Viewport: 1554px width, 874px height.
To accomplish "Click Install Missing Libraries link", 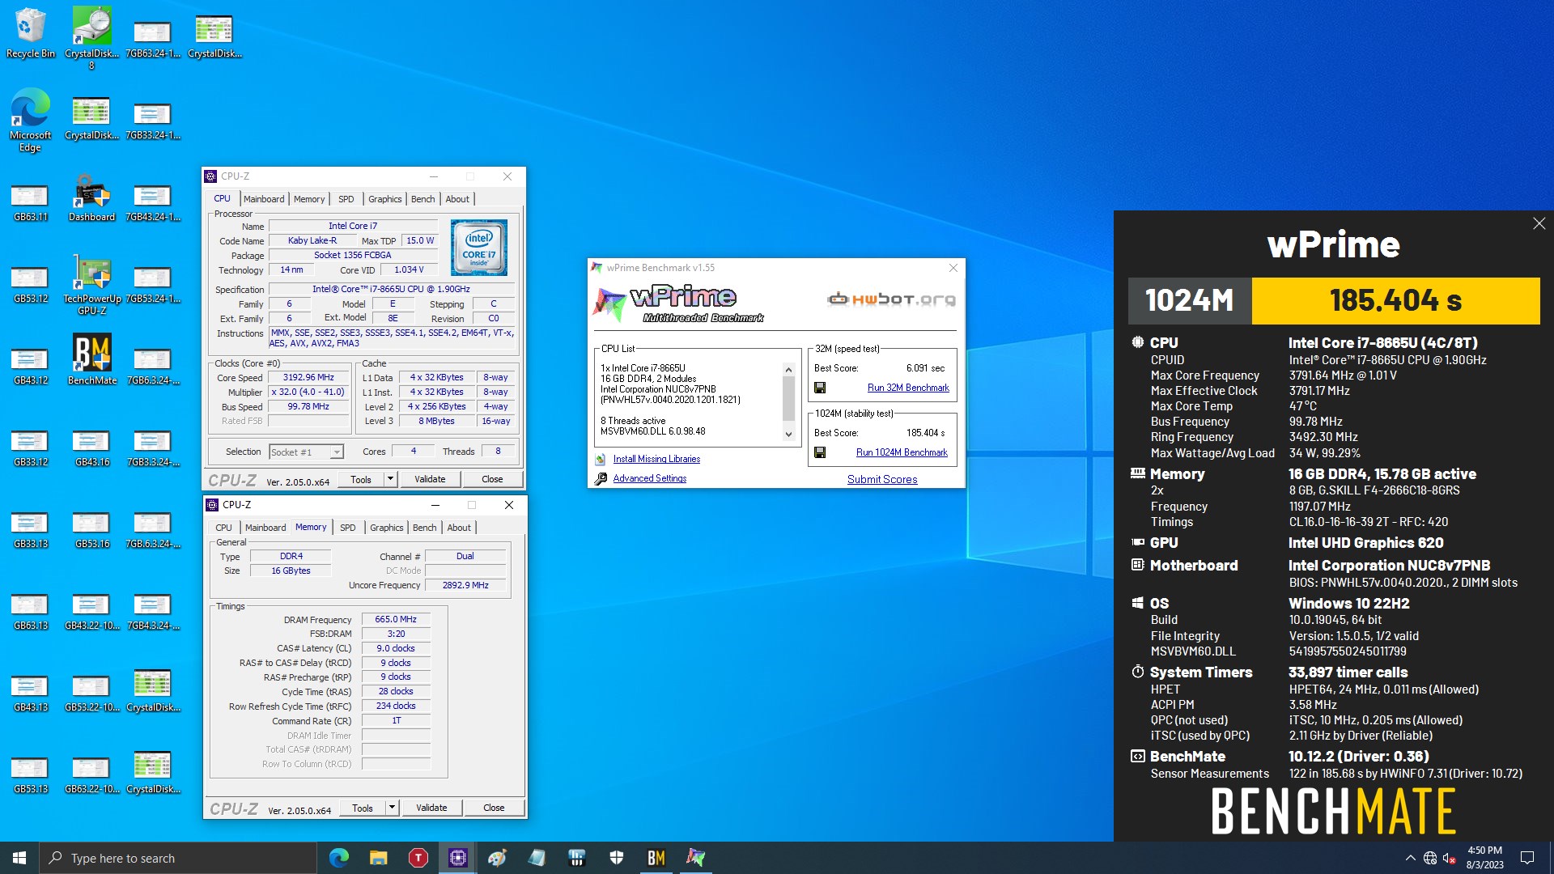I will [x=656, y=459].
